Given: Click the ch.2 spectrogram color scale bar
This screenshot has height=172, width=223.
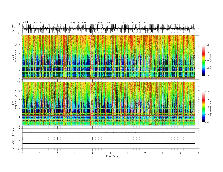Looking at the screenshot, I should 204,107.
